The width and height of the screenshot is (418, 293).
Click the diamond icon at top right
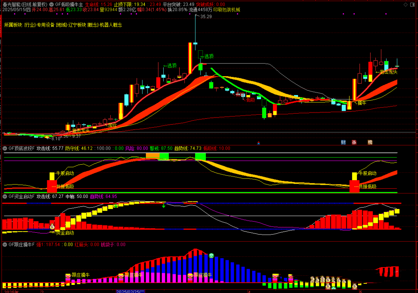(x=405, y=5)
